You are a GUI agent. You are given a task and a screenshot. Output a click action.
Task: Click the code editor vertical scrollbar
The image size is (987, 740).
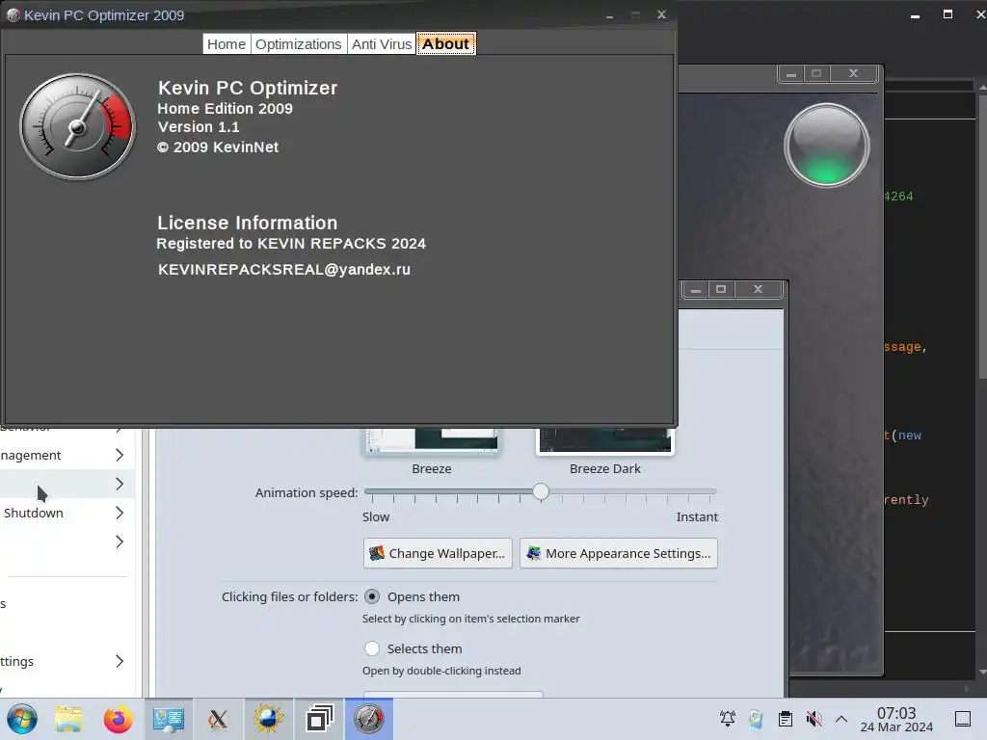[x=982, y=236]
